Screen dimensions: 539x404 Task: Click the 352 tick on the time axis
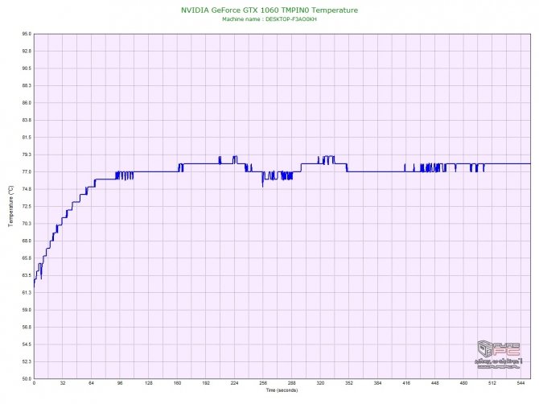(x=349, y=383)
